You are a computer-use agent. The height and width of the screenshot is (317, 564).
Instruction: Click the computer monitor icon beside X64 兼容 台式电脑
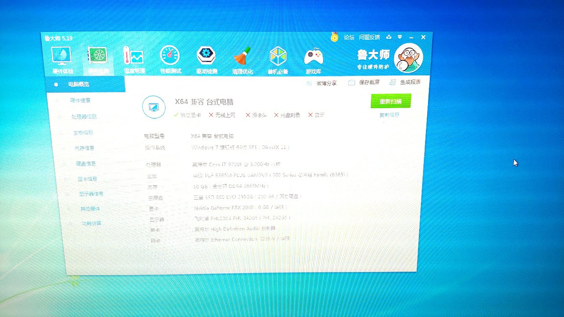154,107
